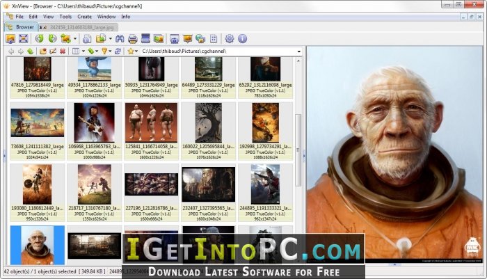Viewport: 487px width, 279px height.
Task: Rotate image left with green arrow icon
Action: (x=39, y=38)
